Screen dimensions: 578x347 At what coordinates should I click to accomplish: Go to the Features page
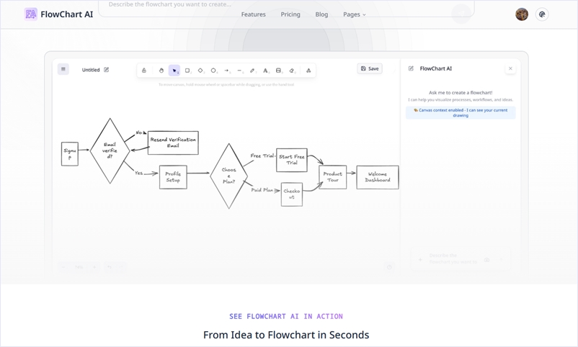click(253, 14)
